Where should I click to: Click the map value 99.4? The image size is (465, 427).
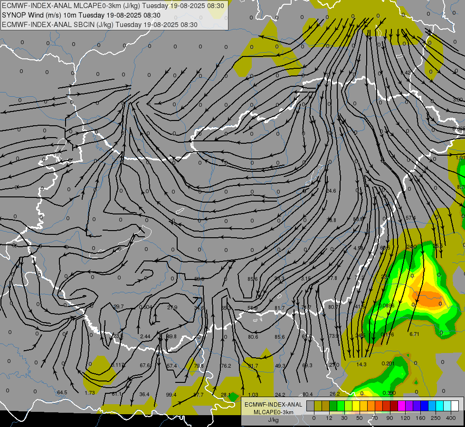(x=171, y=394)
